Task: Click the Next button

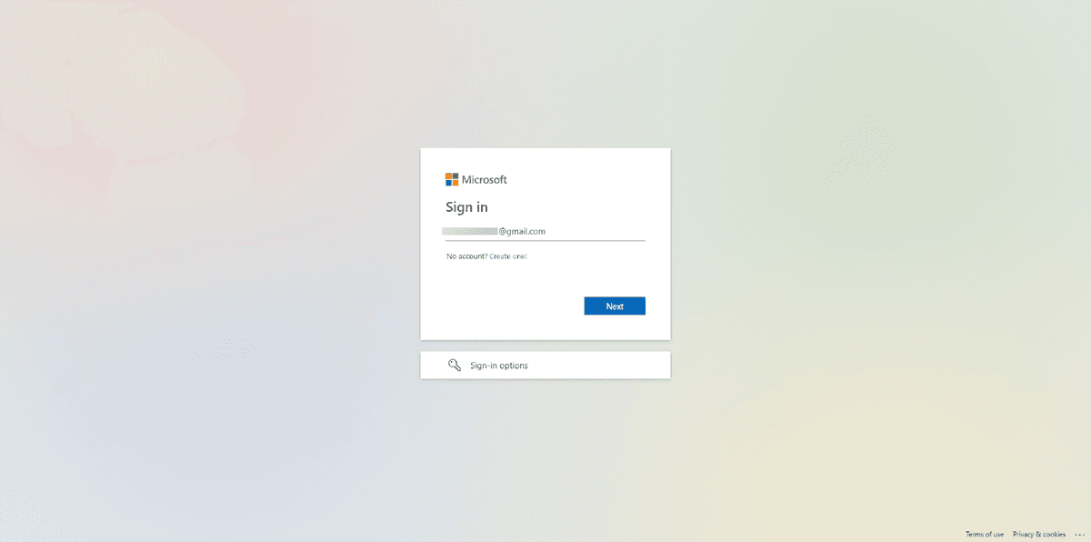Action: [615, 306]
